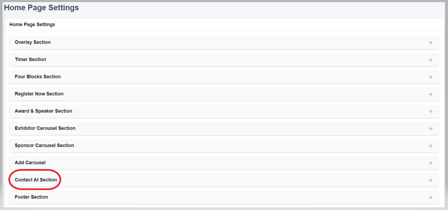
Task: Click plus icon beside Register Now Section
Action: pyautogui.click(x=431, y=94)
